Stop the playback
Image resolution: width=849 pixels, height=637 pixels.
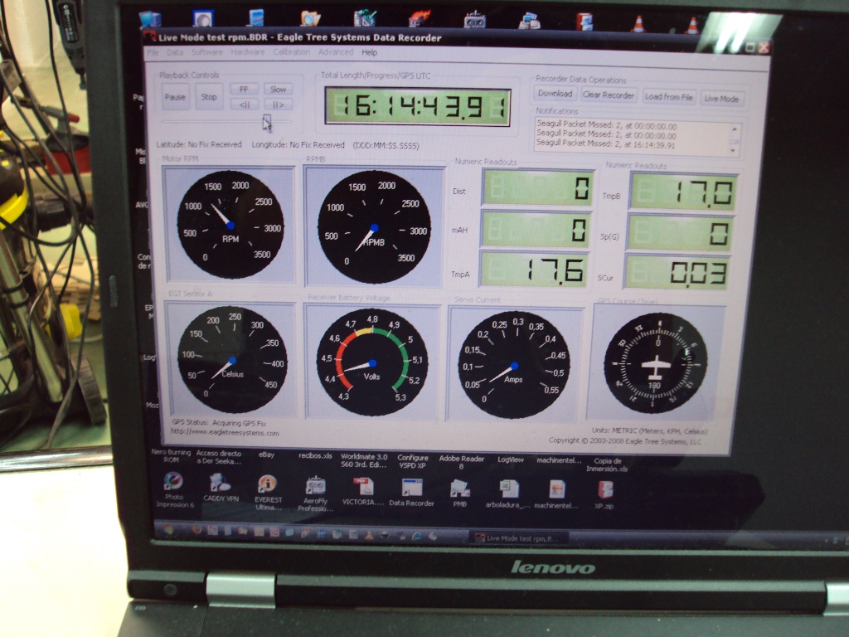[x=209, y=97]
